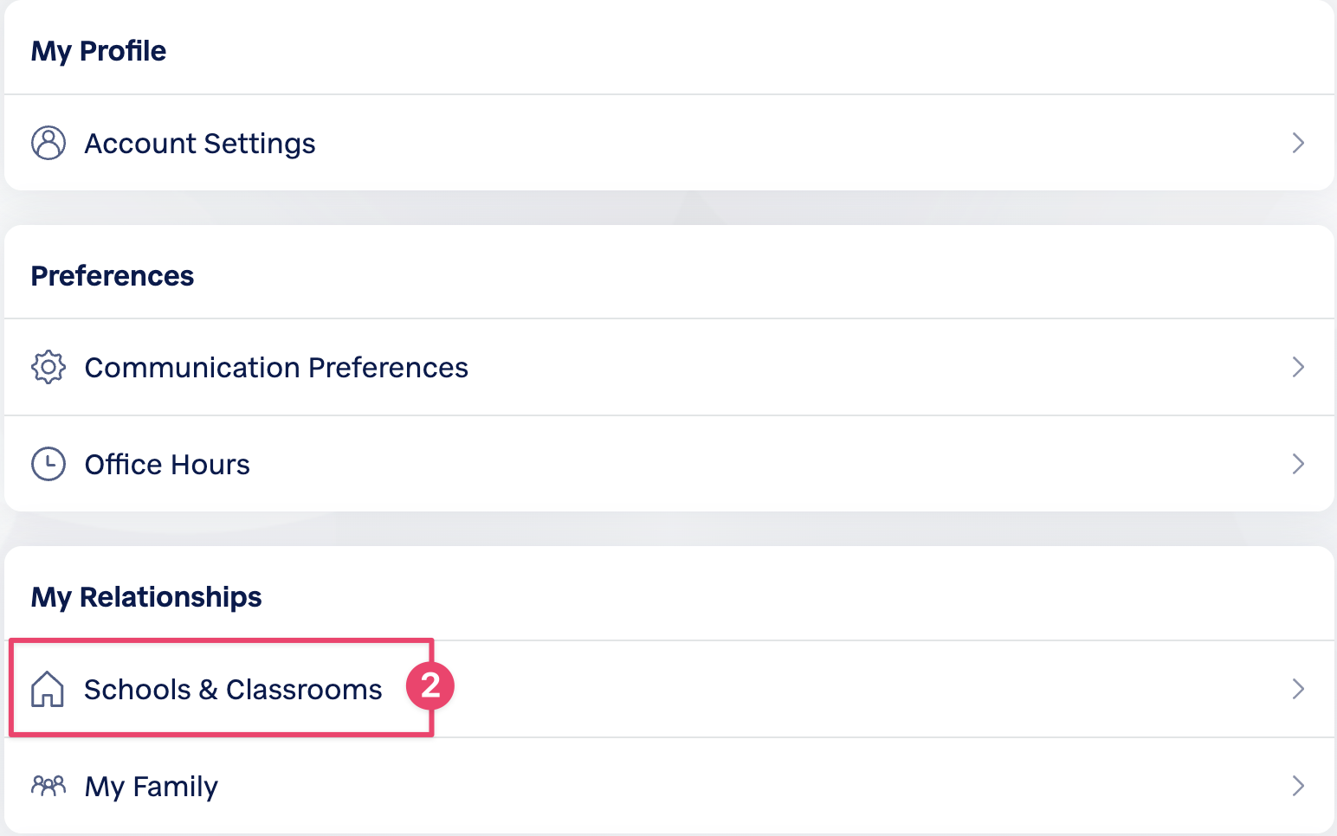Click the Schools & Classrooms house icon

pyautogui.click(x=48, y=689)
